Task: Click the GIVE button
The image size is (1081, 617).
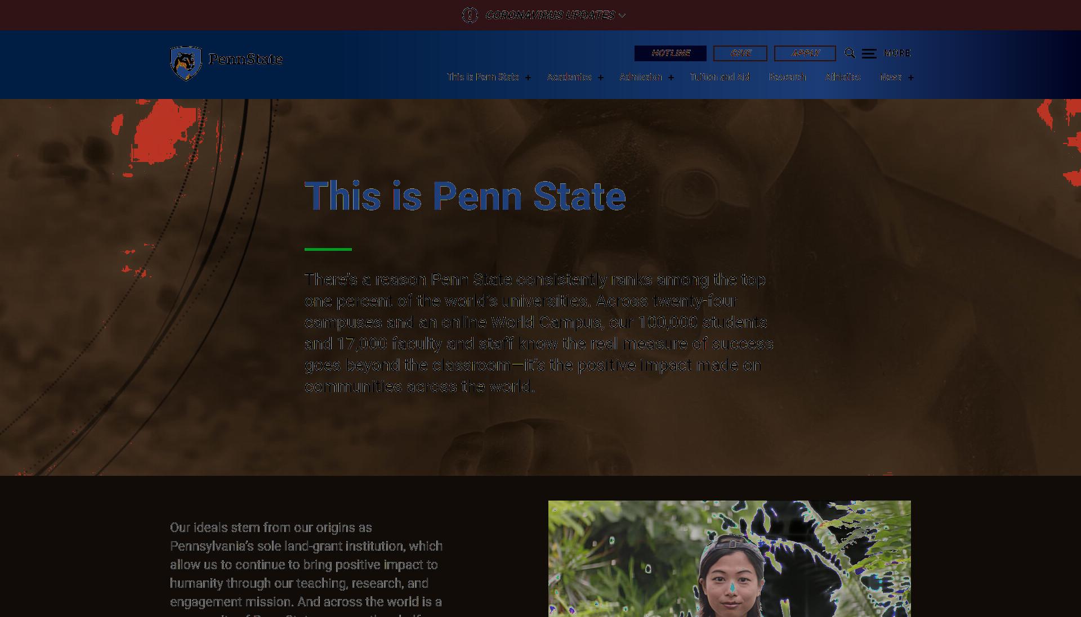Action: click(x=740, y=53)
